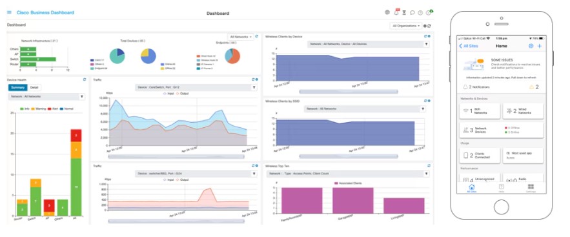Expand the All Networks dropdown
The width and height of the screenshot is (570, 237).
[x=241, y=37]
